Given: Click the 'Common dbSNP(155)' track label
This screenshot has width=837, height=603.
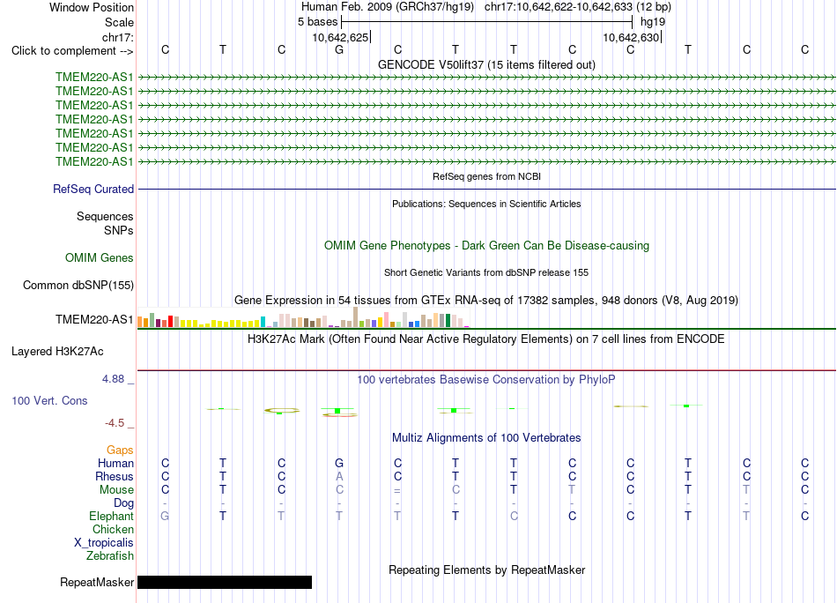Looking at the screenshot, I should pyautogui.click(x=78, y=286).
